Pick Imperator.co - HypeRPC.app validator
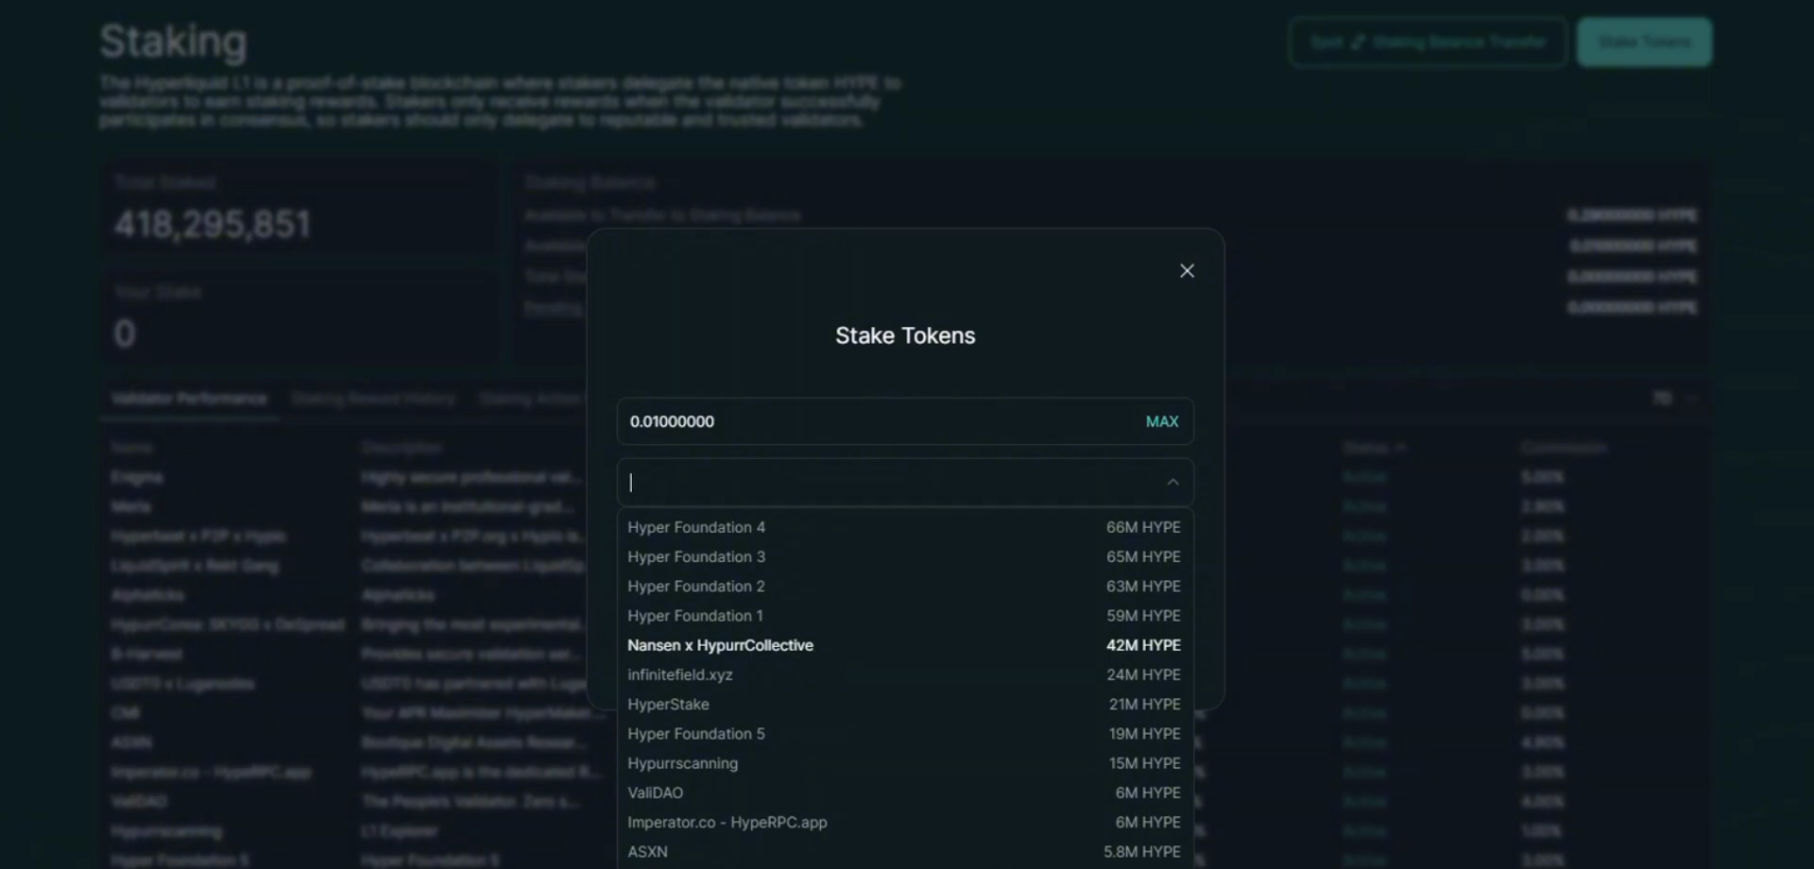The height and width of the screenshot is (869, 1814). 727,822
